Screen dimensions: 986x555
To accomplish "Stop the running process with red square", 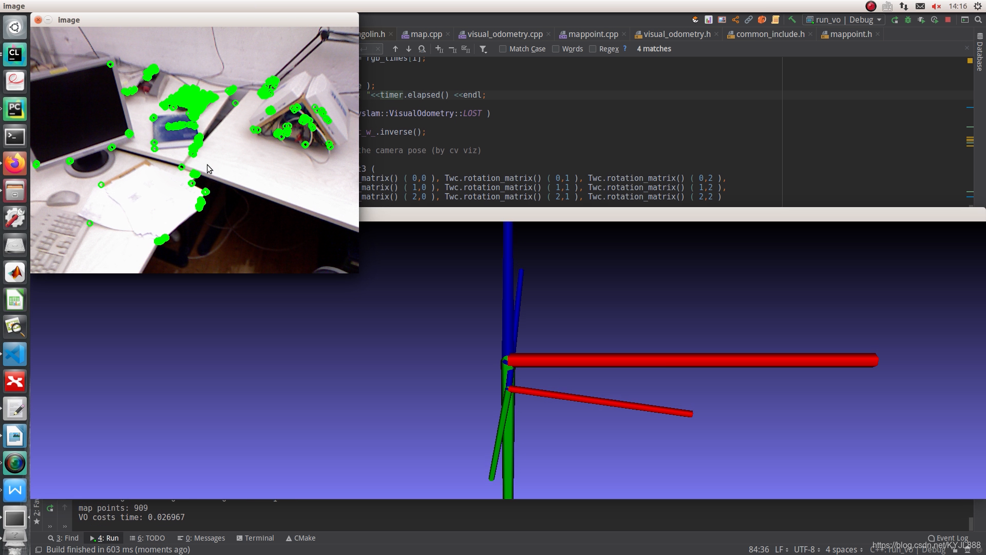I will tap(948, 20).
